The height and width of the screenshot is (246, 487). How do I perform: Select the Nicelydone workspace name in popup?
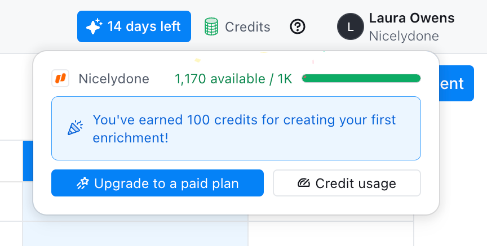[114, 79]
